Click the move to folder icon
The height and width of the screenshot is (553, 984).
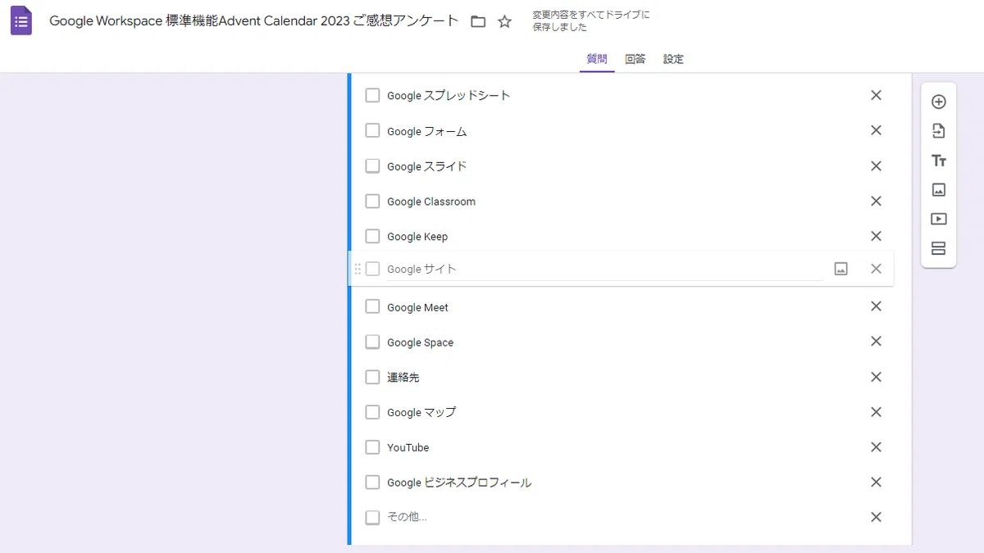click(478, 22)
